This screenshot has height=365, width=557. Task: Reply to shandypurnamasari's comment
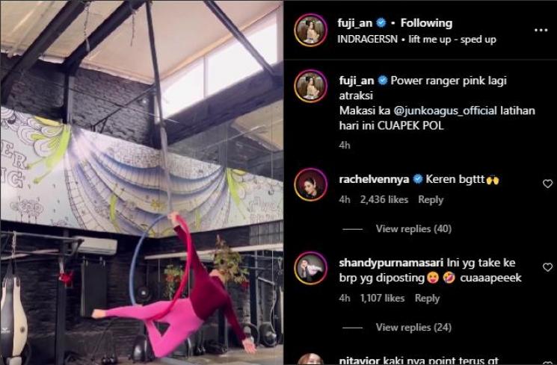(427, 299)
